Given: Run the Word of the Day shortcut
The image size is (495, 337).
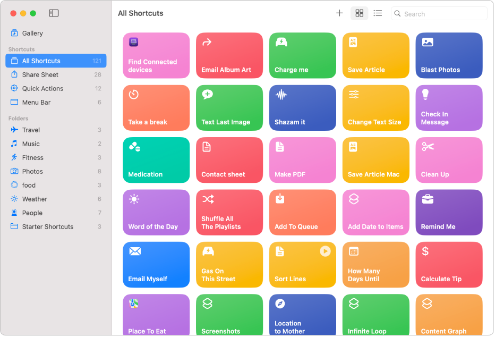Looking at the screenshot, I should (156, 212).
